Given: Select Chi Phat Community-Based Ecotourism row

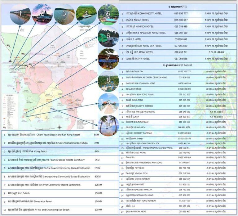Looking at the screenshot, I should (59, 185).
